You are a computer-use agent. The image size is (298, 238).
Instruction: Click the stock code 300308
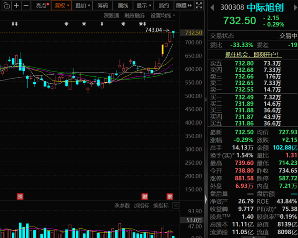click(x=232, y=8)
